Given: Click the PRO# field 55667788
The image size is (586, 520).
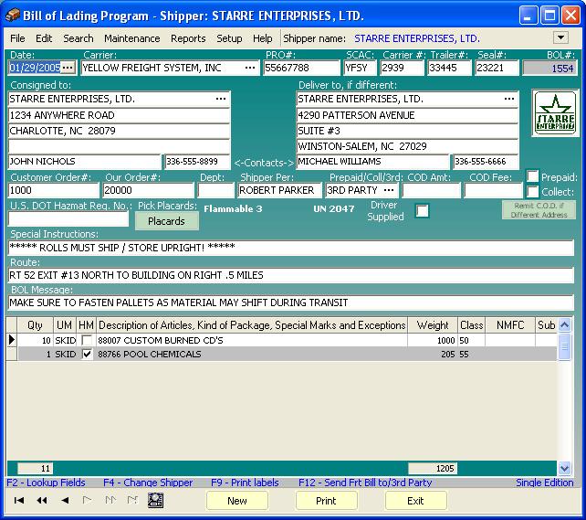Looking at the screenshot, I should (x=301, y=68).
